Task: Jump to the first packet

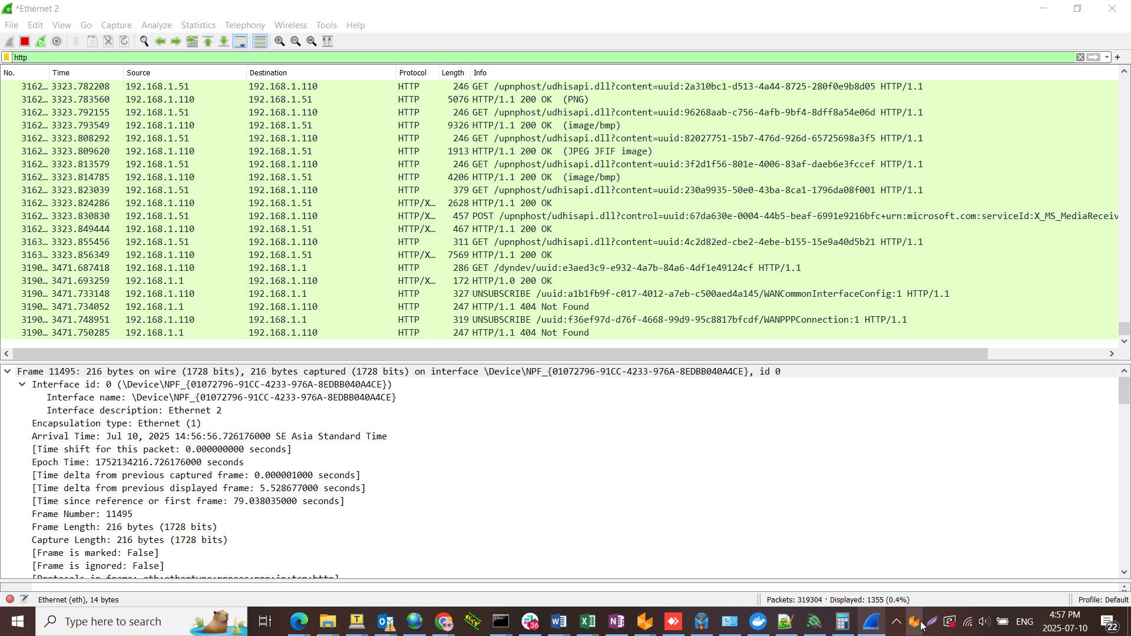Action: (x=208, y=41)
